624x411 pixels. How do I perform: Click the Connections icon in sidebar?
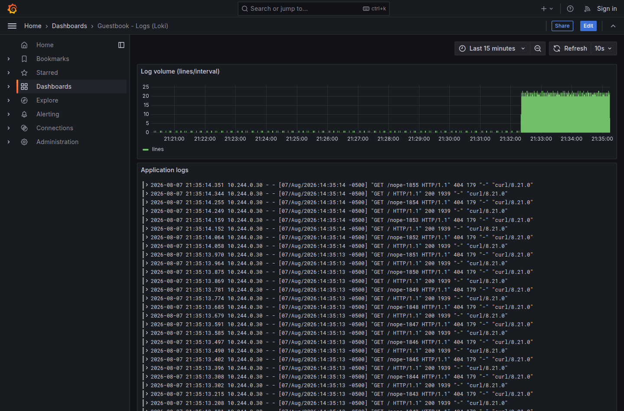click(x=24, y=128)
